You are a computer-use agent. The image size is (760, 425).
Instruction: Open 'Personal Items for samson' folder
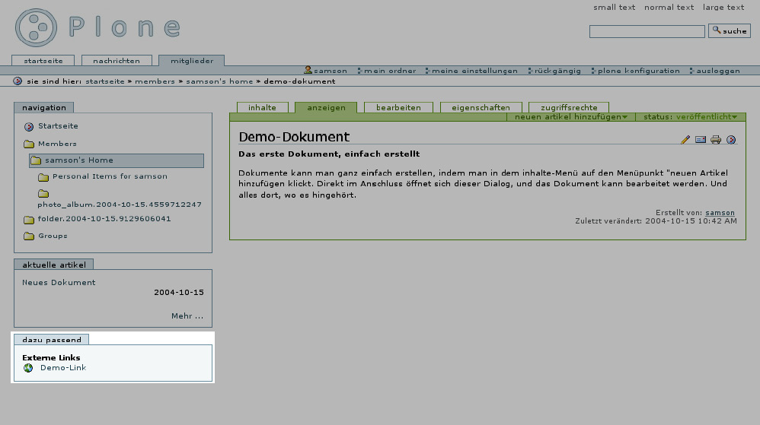tap(110, 176)
